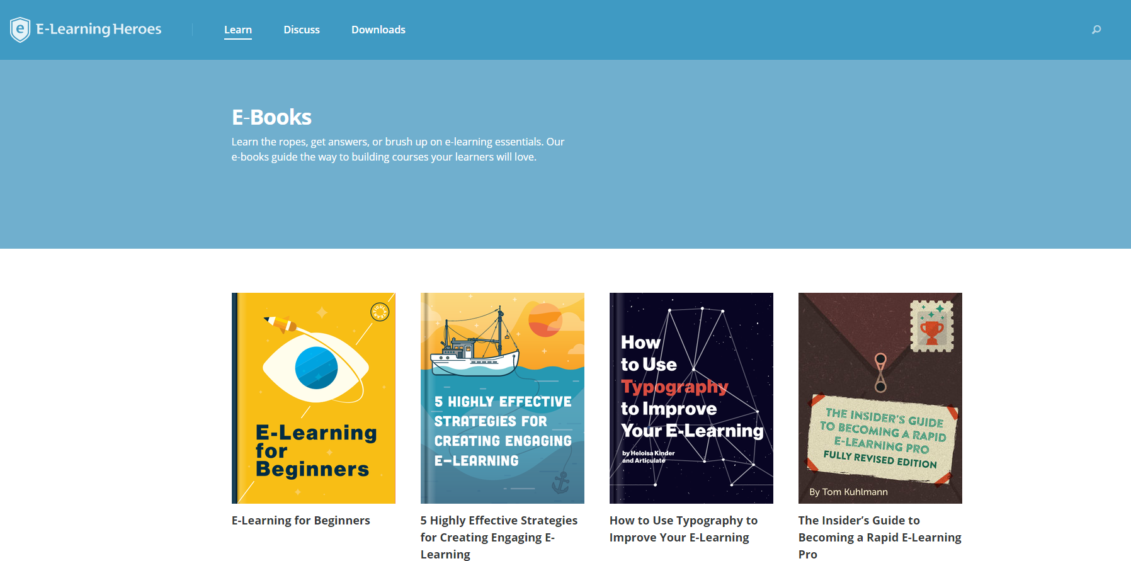Image resolution: width=1131 pixels, height=561 pixels.
Task: Click the 'Learn the ropes' description text
Action: [x=398, y=149]
